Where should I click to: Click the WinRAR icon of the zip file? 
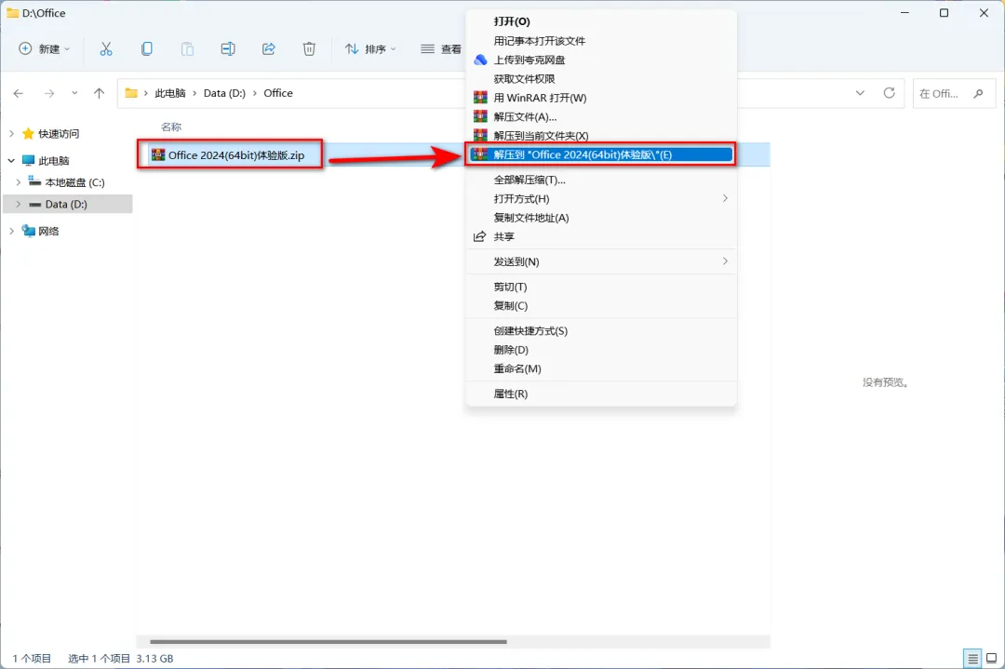[157, 154]
